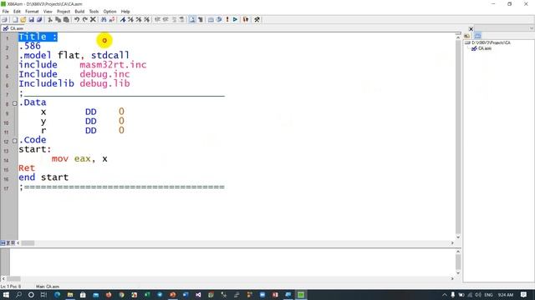
Task: Click the Save floppy disk icon
Action: click(x=31, y=20)
